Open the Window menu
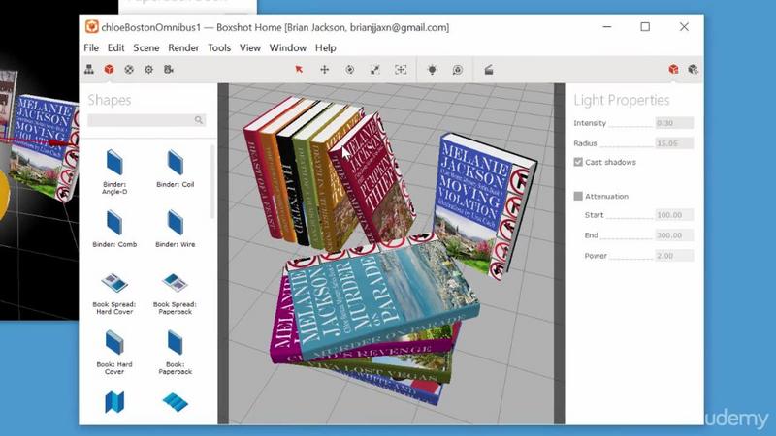The width and height of the screenshot is (776, 436). [x=287, y=47]
